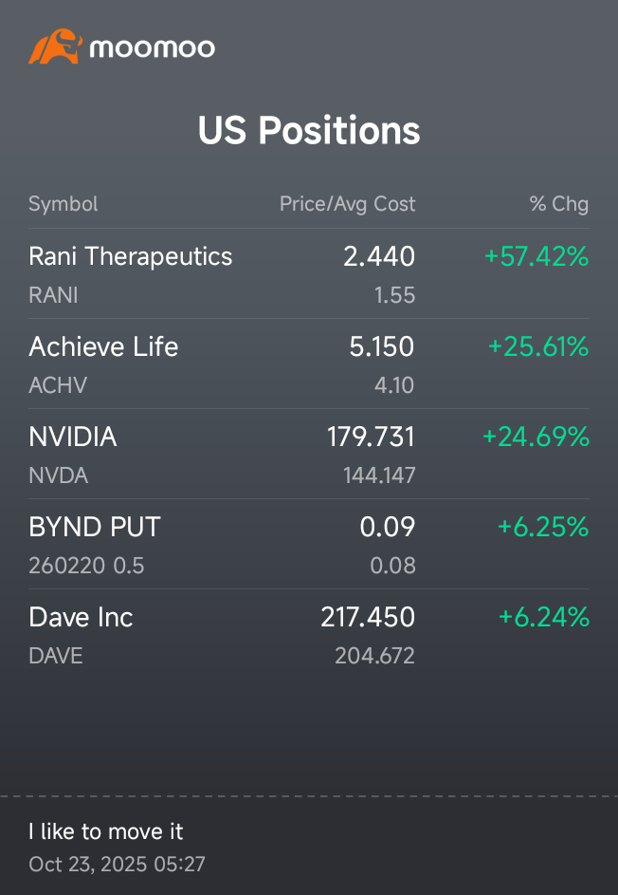Click the Symbol column header
This screenshot has width=618, height=895.
64,204
